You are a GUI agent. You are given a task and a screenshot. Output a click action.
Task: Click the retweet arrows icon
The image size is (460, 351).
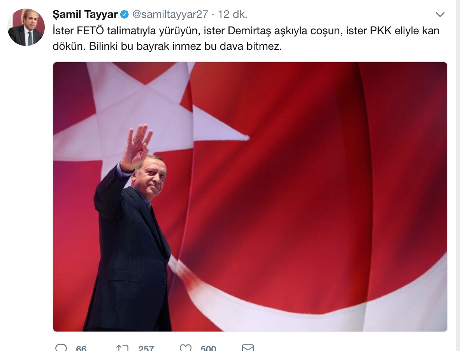pyautogui.click(x=122, y=348)
